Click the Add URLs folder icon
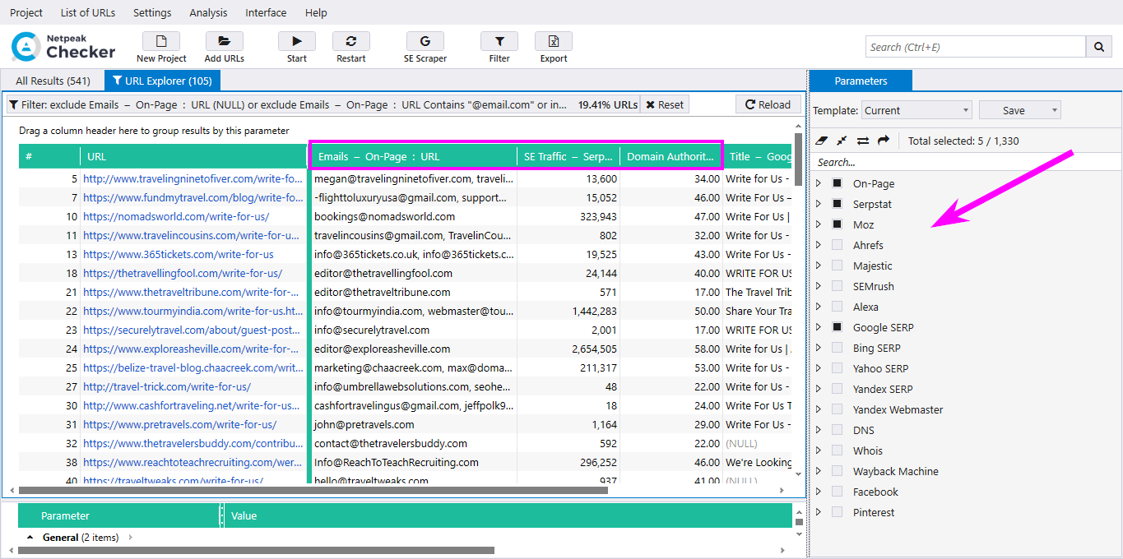This screenshot has height=559, width=1123. pyautogui.click(x=224, y=41)
